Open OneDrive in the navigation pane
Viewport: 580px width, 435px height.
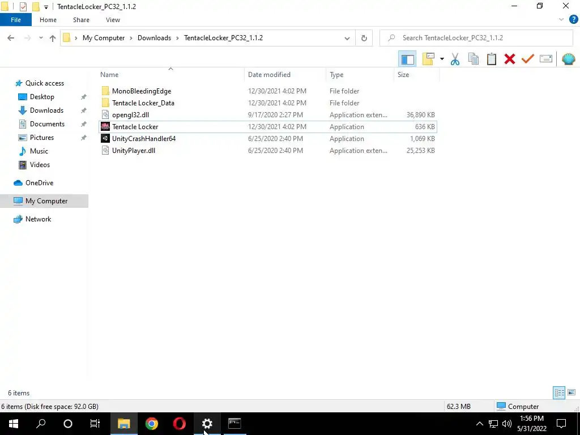[x=39, y=183]
